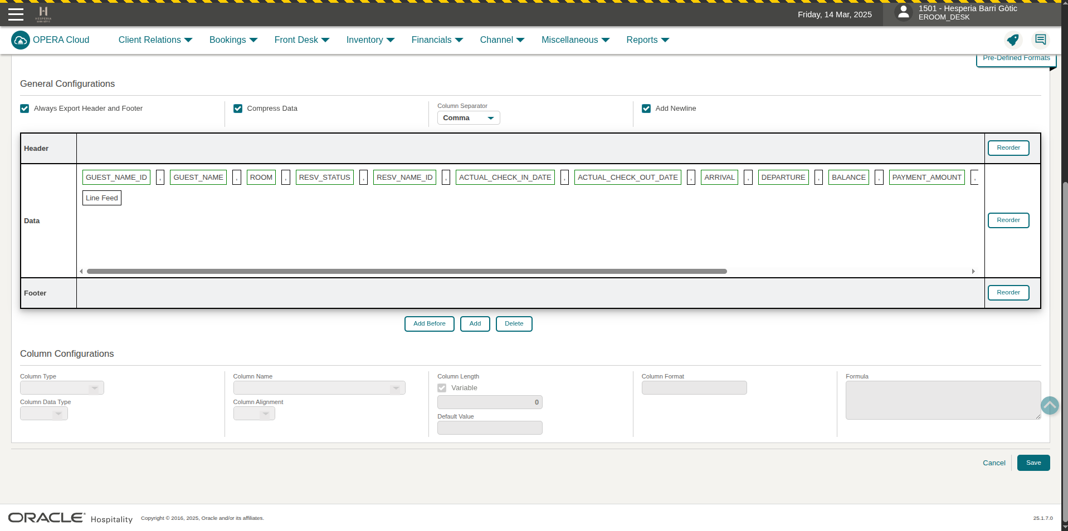Open the Bookings menu
This screenshot has height=531, width=1068.
pos(233,40)
